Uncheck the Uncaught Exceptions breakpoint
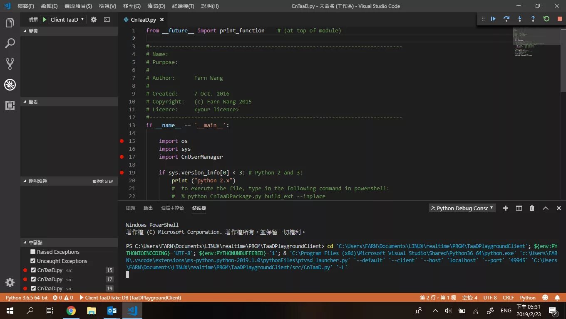The width and height of the screenshot is (566, 319). [33, 261]
